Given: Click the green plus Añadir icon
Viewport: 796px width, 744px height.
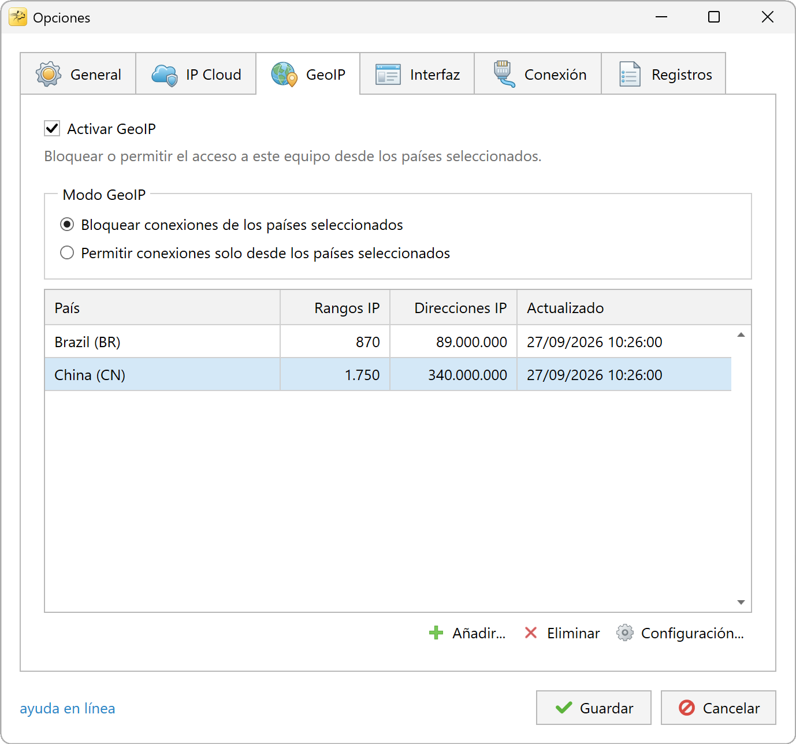Looking at the screenshot, I should click(x=436, y=633).
